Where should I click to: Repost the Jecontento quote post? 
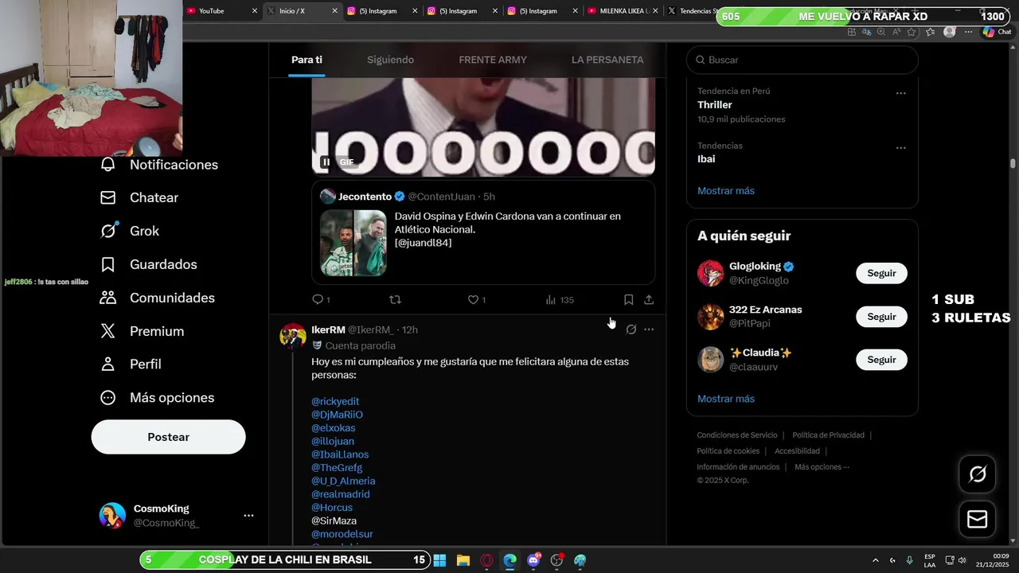pos(395,300)
